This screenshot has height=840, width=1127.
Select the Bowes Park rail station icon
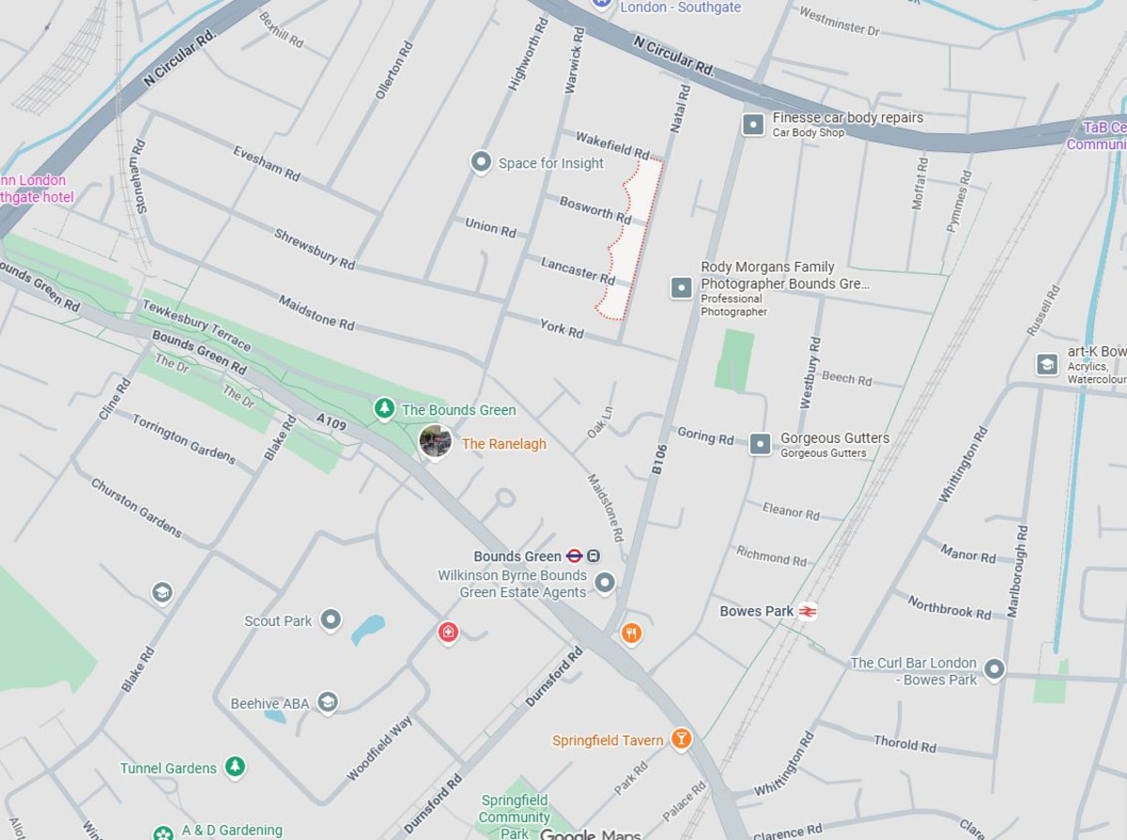click(808, 611)
